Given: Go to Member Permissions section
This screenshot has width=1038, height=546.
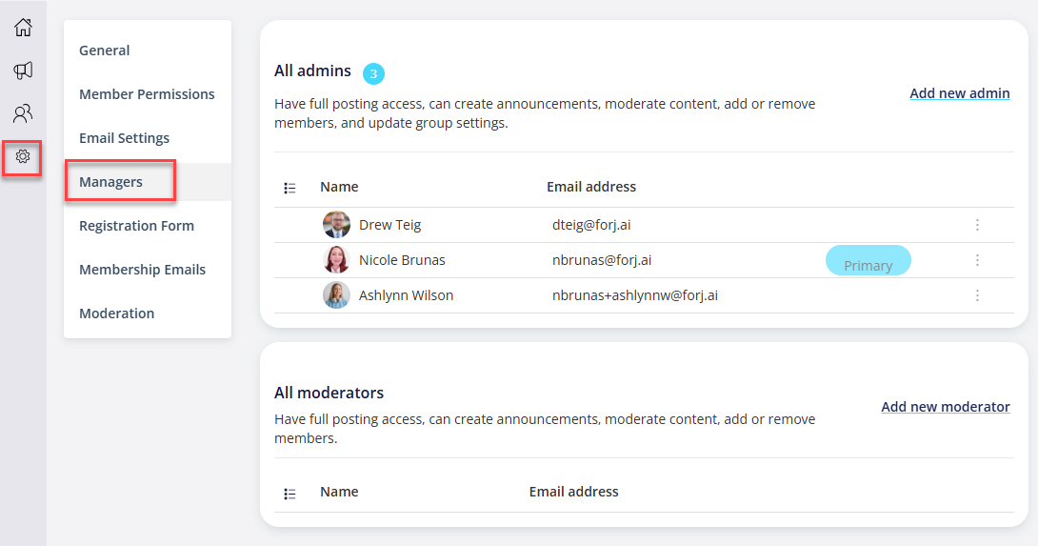Looking at the screenshot, I should coord(147,94).
